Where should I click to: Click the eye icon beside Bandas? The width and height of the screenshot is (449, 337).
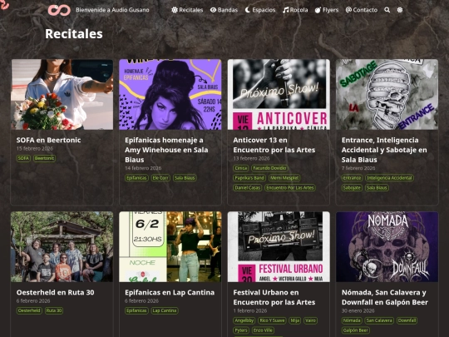[213, 10]
